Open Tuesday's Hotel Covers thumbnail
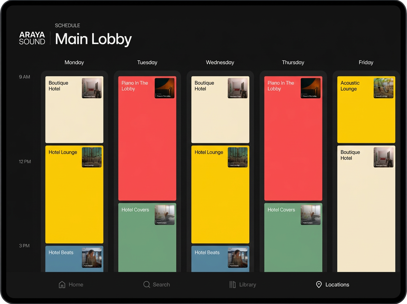The image size is (407, 304). coord(164,215)
